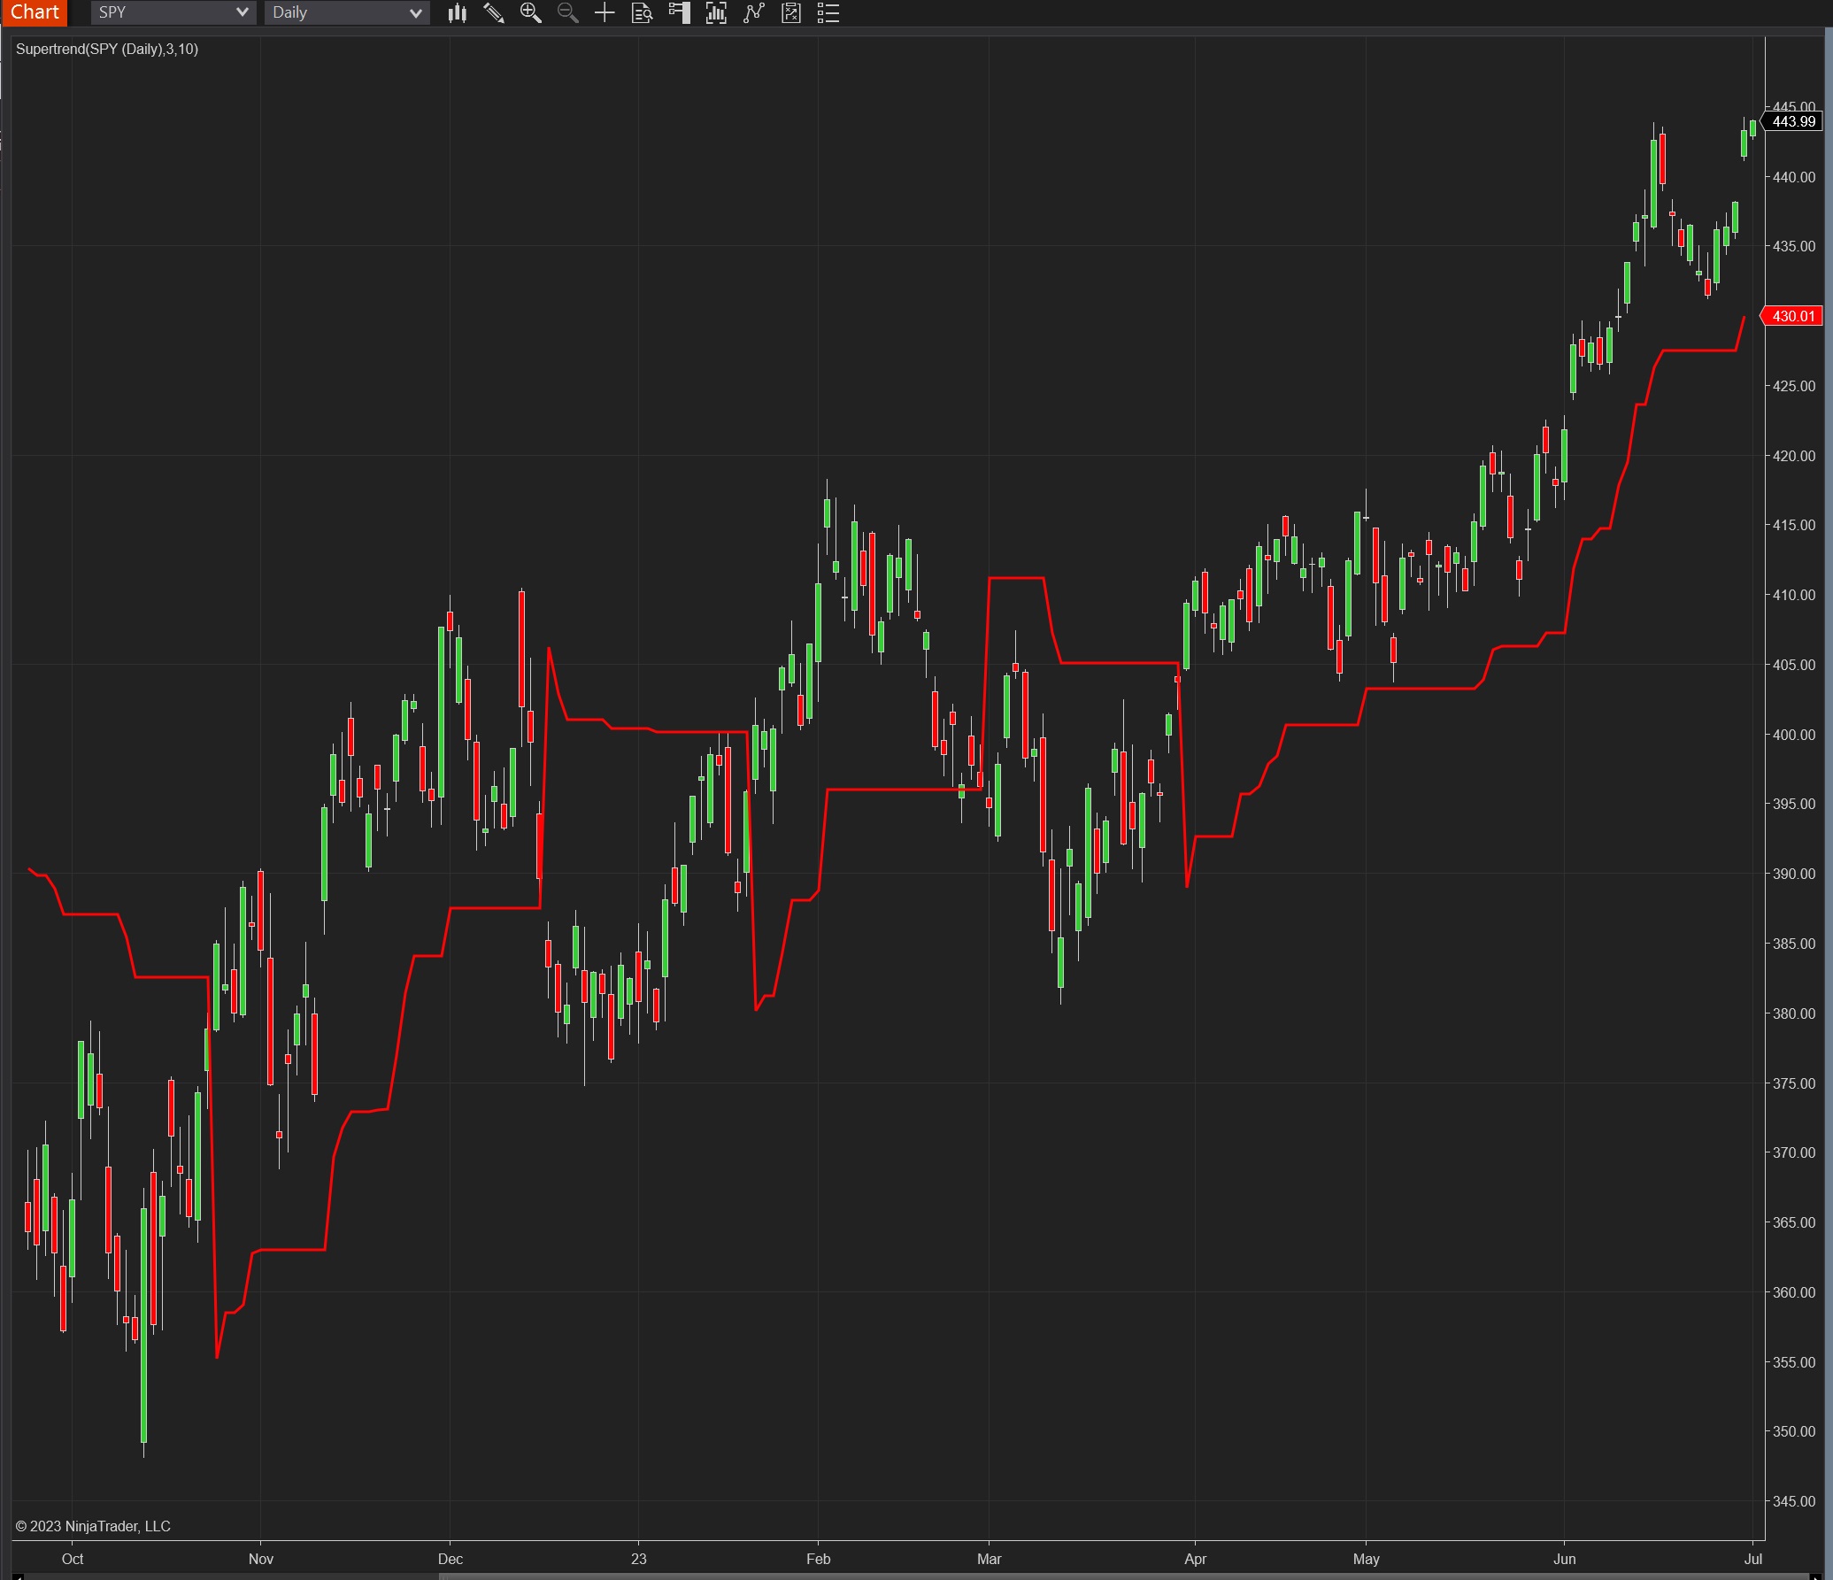Click the NinjaTrader copyright text
Viewport: 1833px width, 1580px height.
[x=93, y=1526]
